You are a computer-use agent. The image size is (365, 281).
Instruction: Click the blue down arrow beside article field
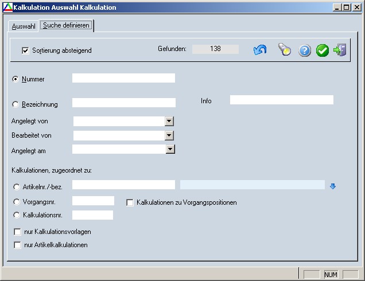pyautogui.click(x=332, y=185)
